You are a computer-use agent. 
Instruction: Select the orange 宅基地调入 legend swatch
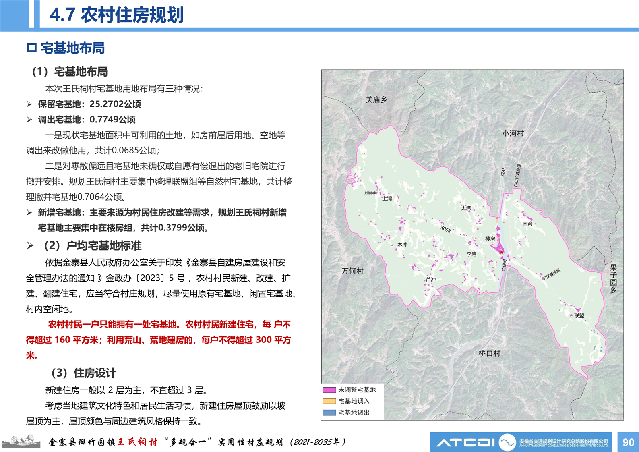329,401
